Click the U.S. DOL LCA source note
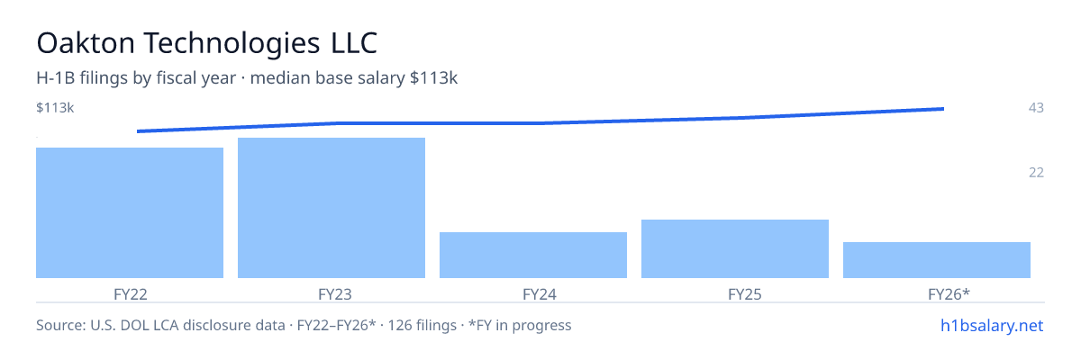 click(304, 325)
